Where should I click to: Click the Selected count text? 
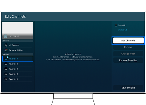click(x=122, y=30)
